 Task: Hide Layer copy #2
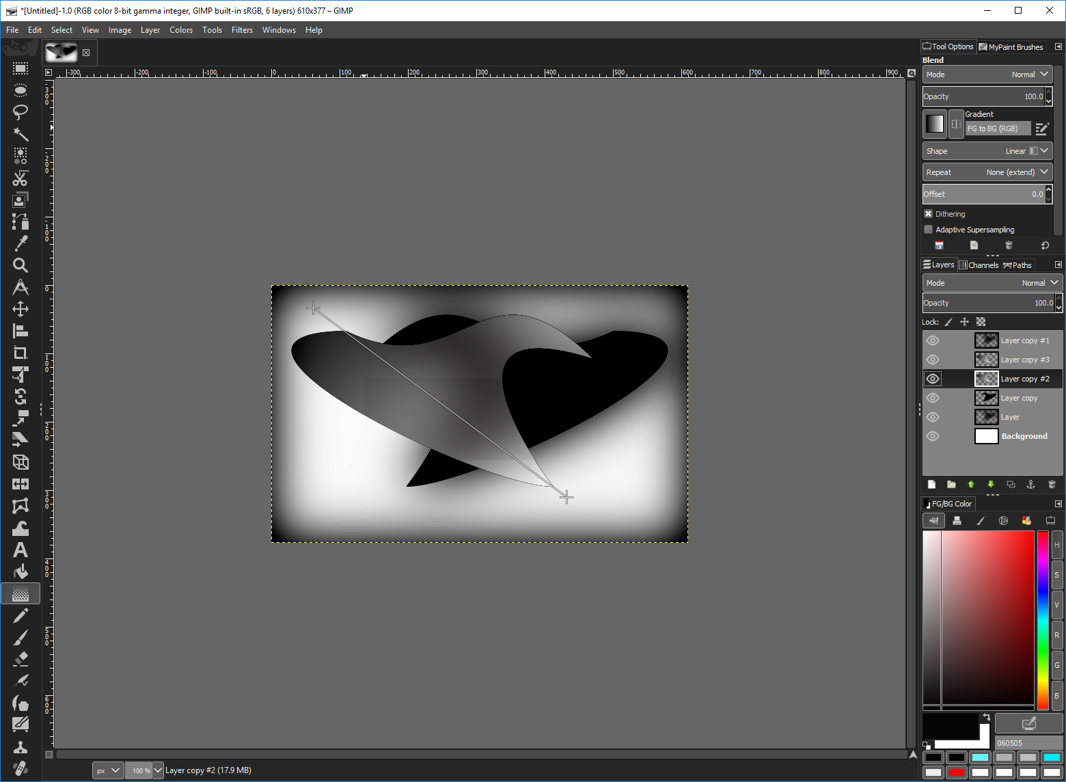click(x=933, y=379)
